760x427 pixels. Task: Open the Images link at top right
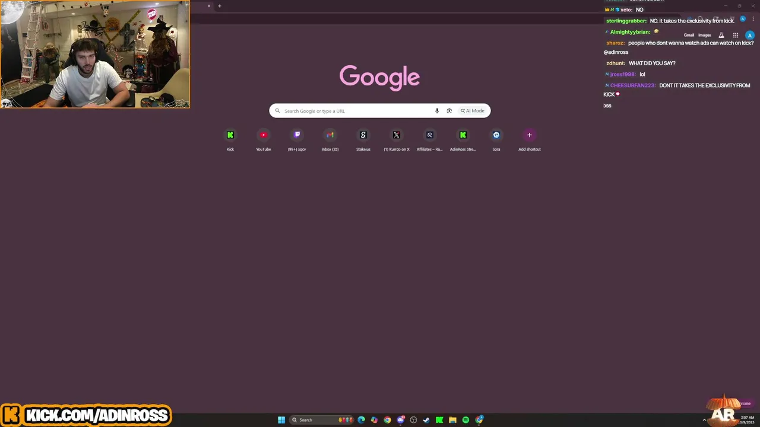point(704,35)
